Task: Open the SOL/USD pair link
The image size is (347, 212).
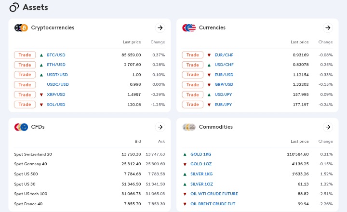Action: [56, 105]
